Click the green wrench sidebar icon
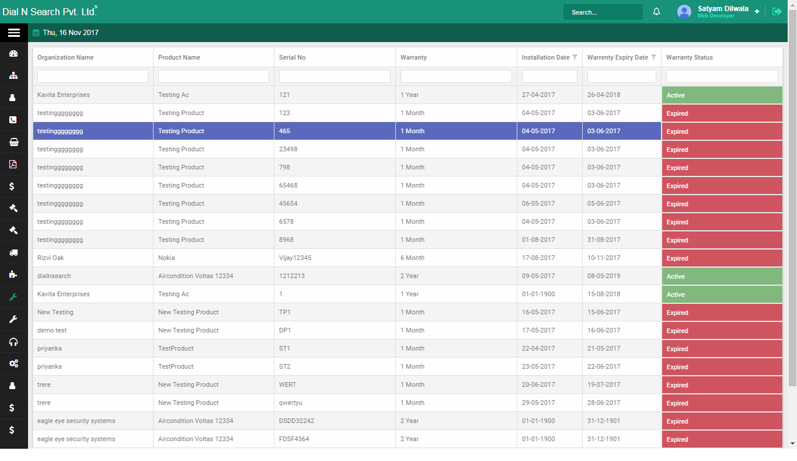 point(13,297)
